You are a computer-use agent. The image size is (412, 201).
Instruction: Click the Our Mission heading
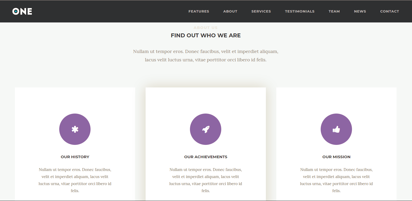click(x=336, y=157)
